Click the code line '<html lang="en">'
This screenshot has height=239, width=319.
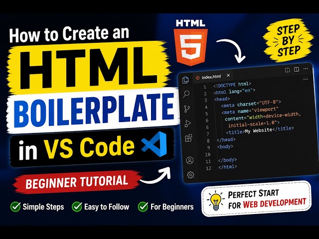point(234,92)
